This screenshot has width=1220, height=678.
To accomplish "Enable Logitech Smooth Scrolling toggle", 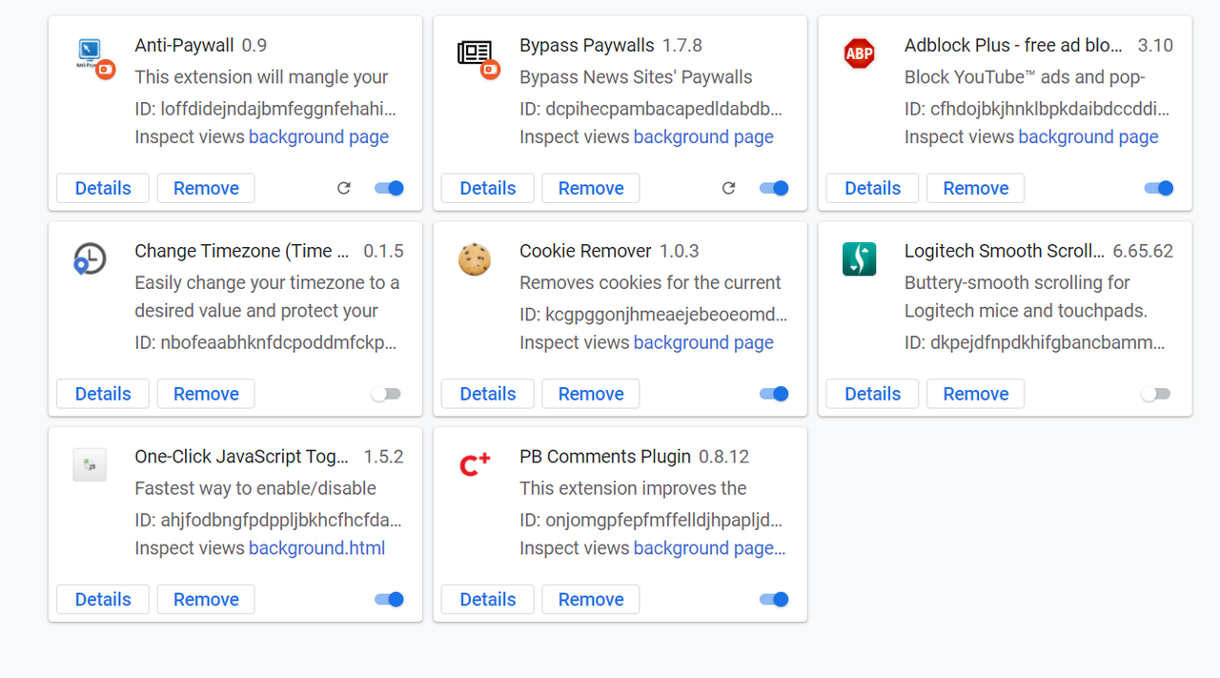I will 1156,394.
